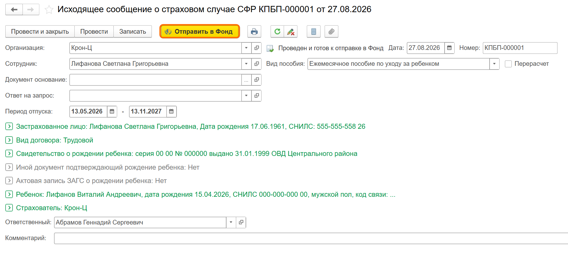The width and height of the screenshot is (568, 261).
Task: Open the Ответ на запрос record using its open icon
Action: pyautogui.click(x=257, y=96)
